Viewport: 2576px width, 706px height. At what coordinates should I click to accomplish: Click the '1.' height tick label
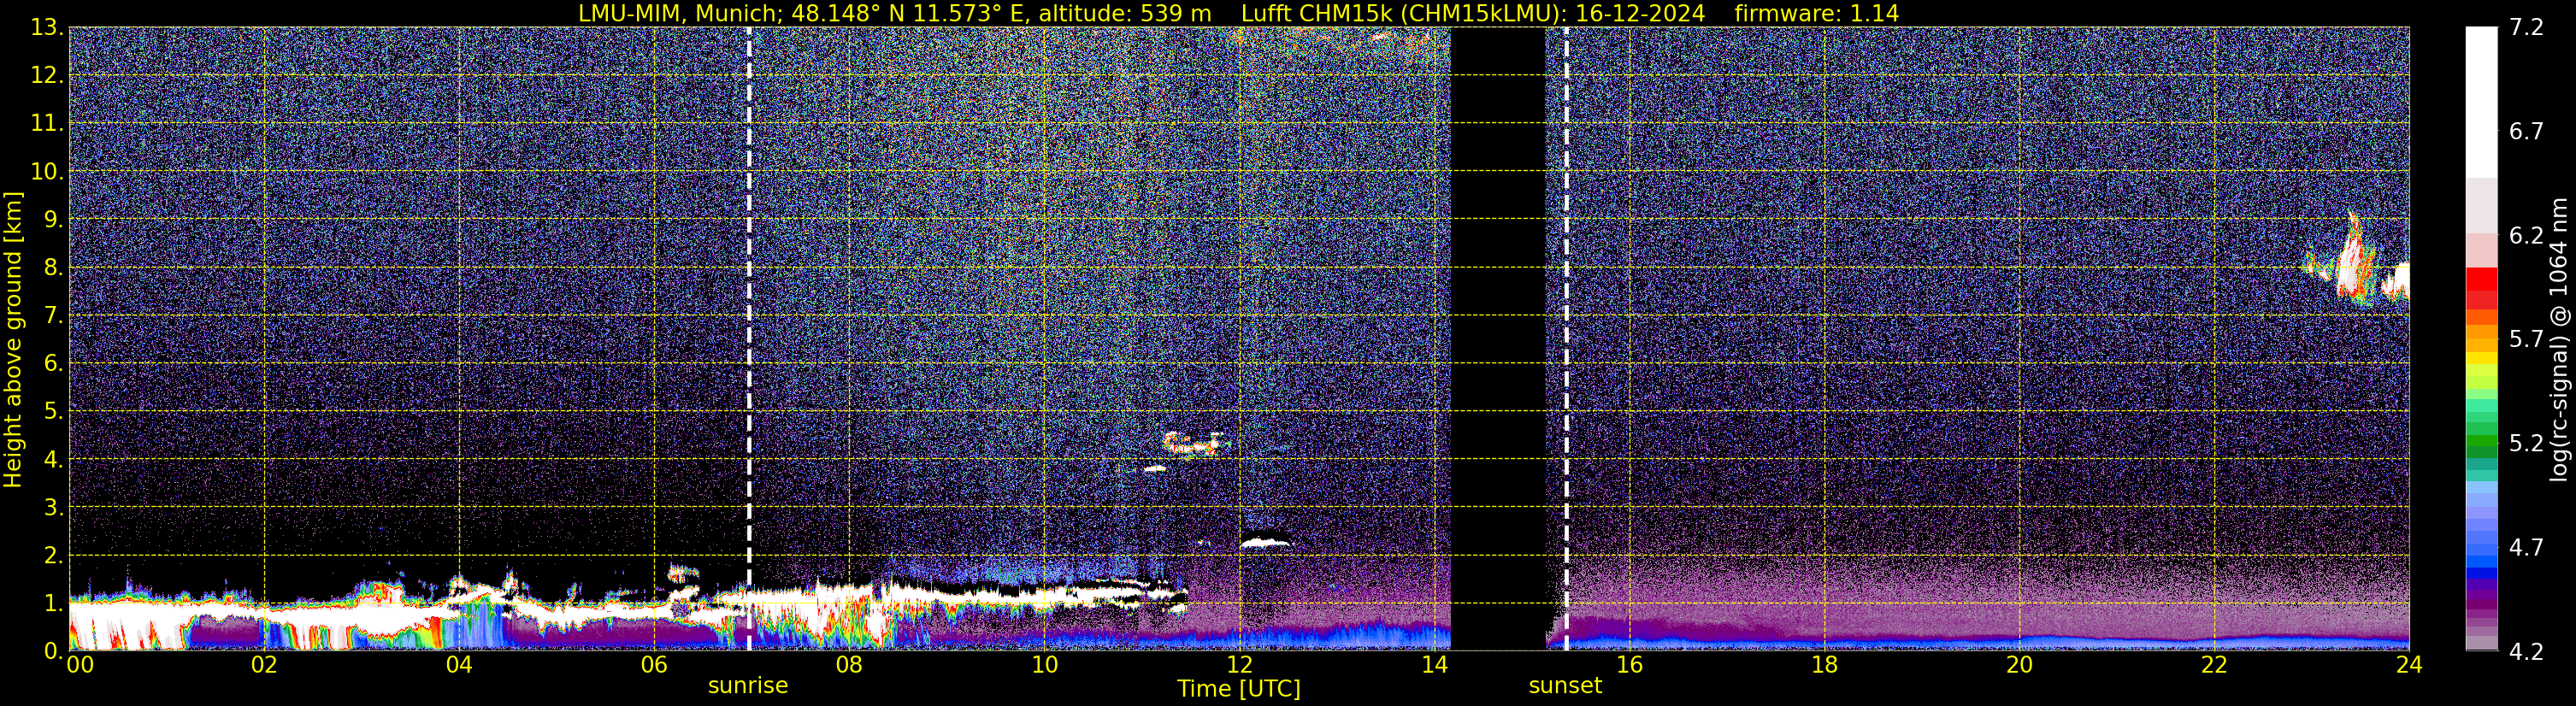coord(54,604)
